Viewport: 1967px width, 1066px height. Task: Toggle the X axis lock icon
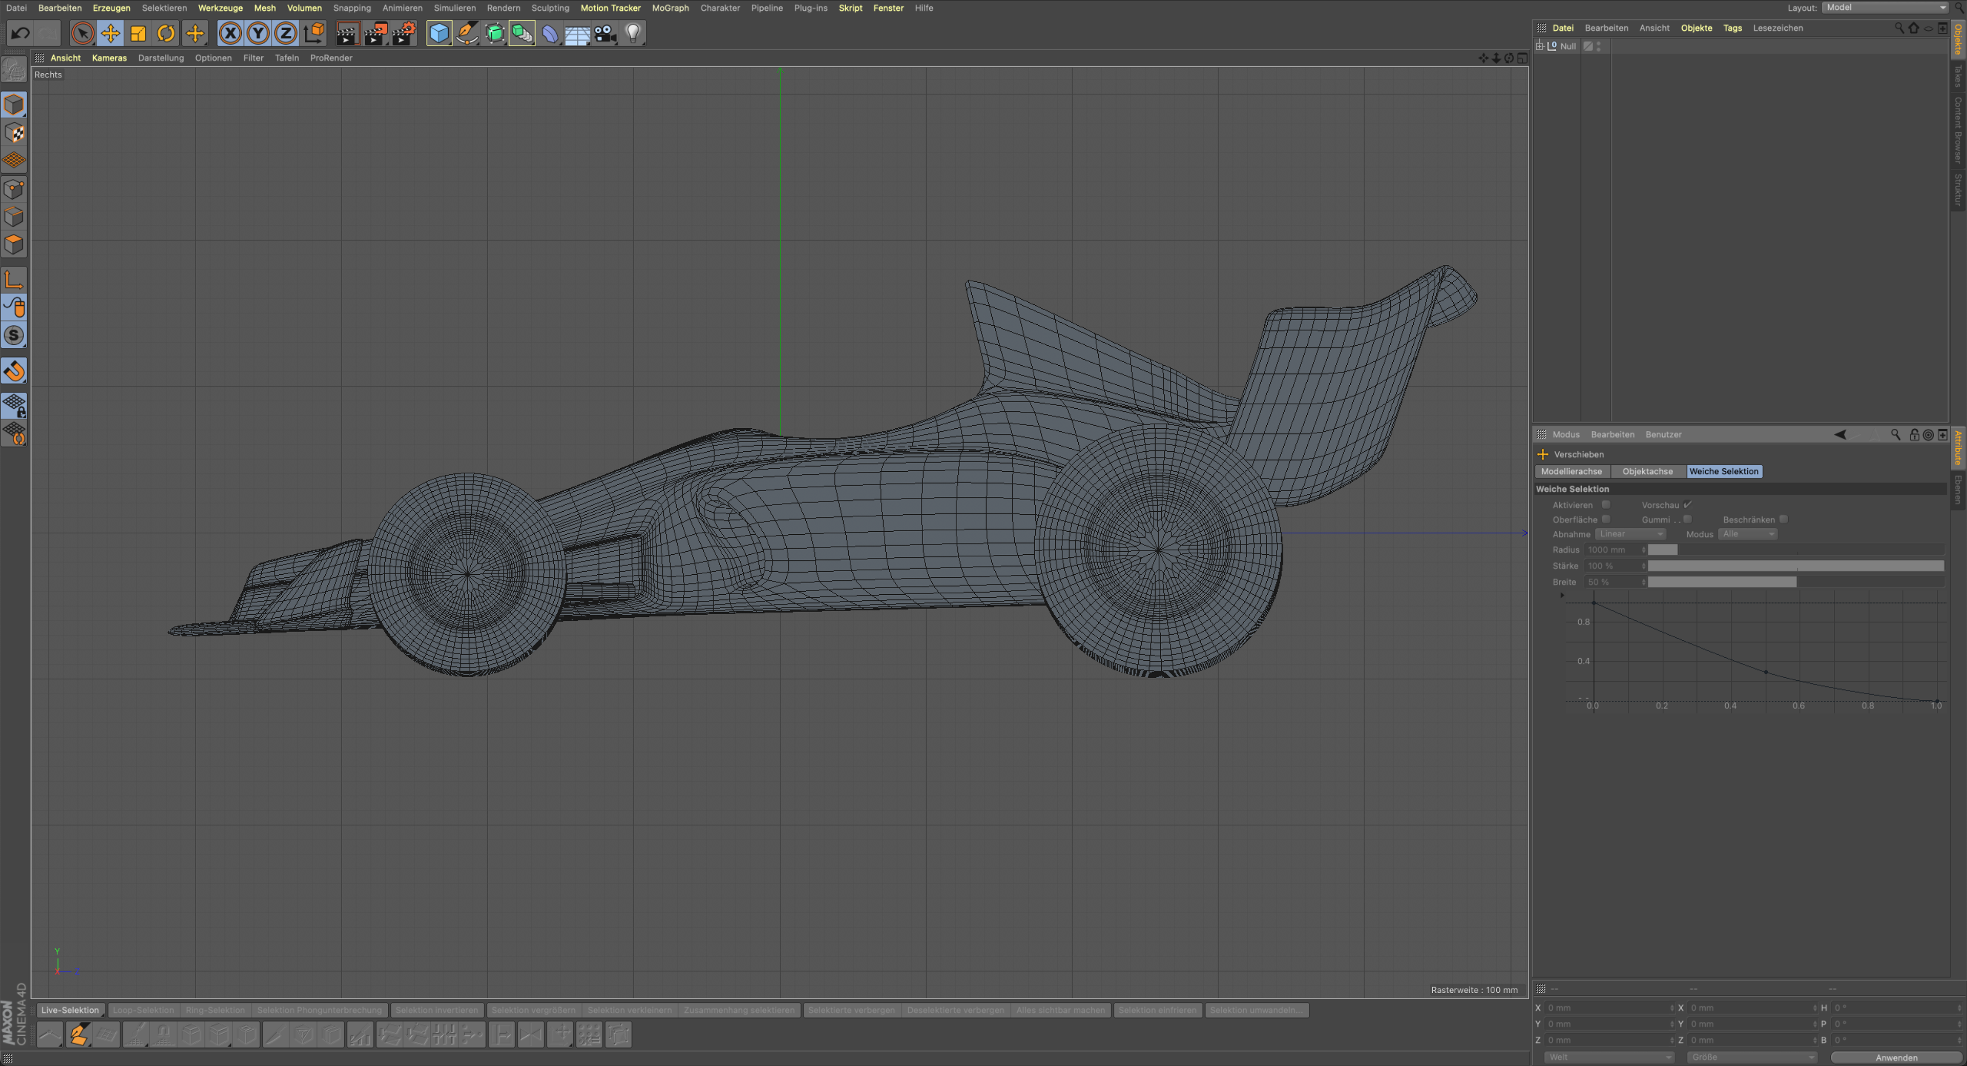click(230, 33)
